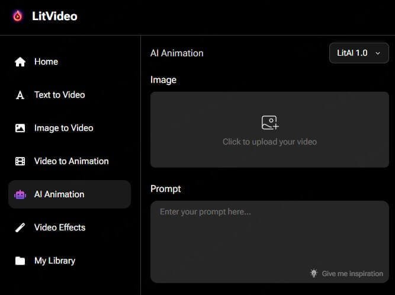Switch to the Video Effects page label
The image size is (395, 295).
point(60,227)
